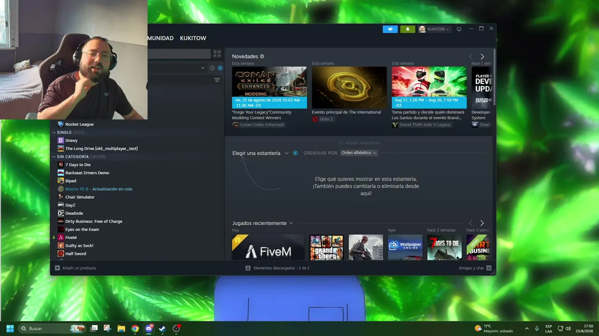Show hidden system tray icons chevron
Viewport: 599px width, 336px height.
coord(526,329)
